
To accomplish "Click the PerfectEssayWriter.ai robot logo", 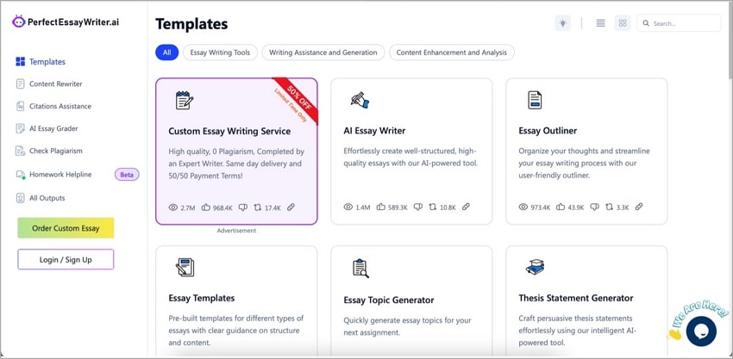I will [x=19, y=22].
